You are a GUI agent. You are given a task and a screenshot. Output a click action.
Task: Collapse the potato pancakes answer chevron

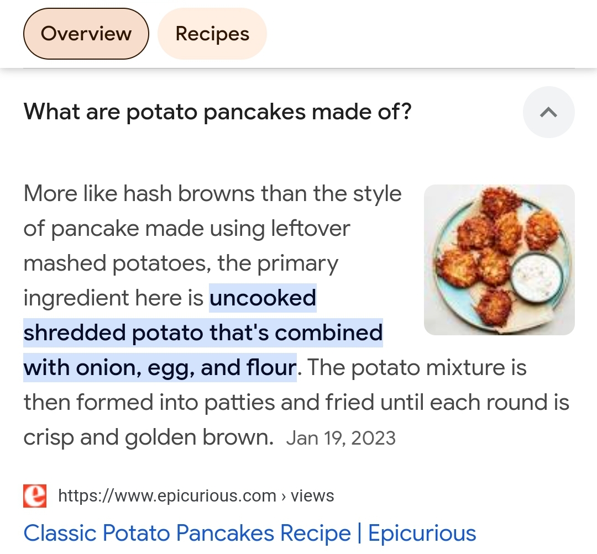548,113
